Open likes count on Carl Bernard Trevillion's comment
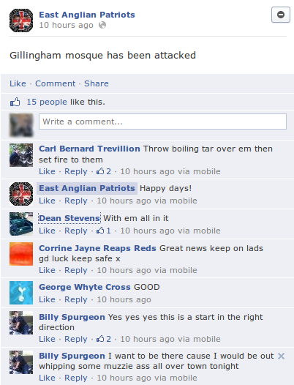Viewport: 294px width, 385px height. [104, 171]
